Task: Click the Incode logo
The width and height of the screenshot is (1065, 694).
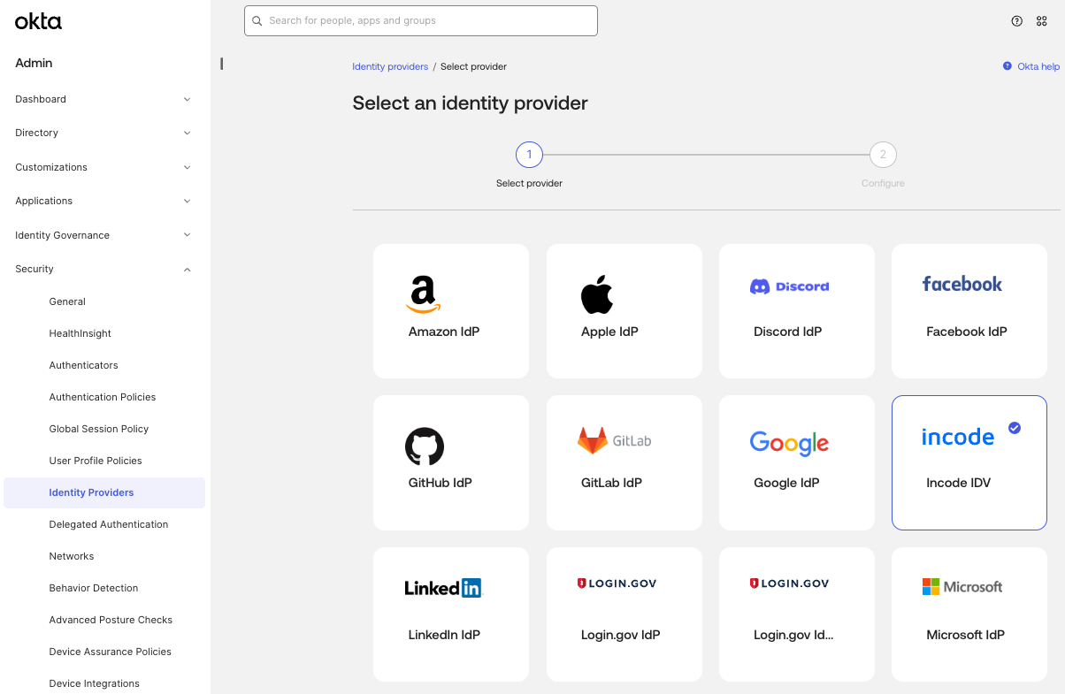Action: [958, 437]
